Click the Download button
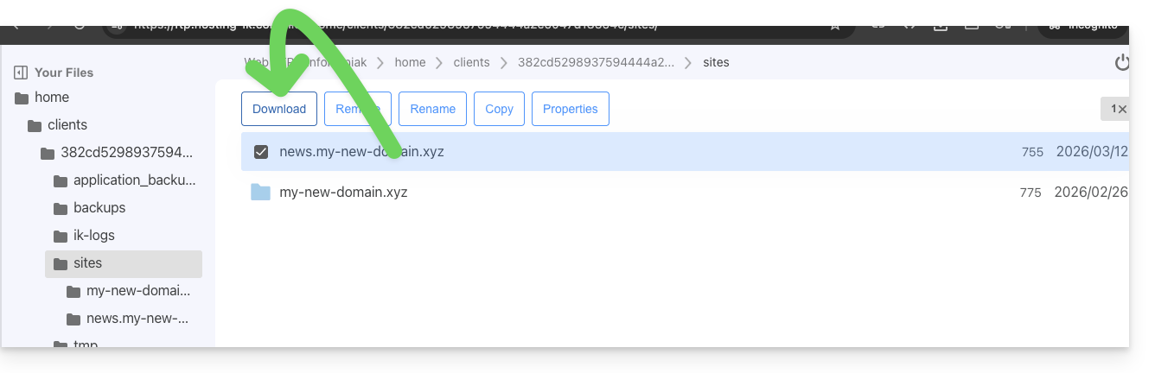The image size is (1155, 373). coord(279,109)
